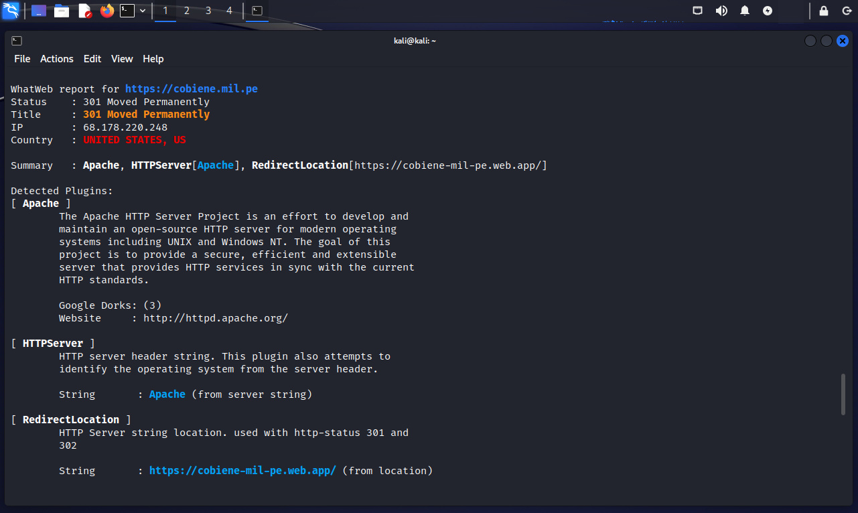Screen dimensions: 858x513
Task: Open a new terminal from panel launcher
Action: coord(127,11)
